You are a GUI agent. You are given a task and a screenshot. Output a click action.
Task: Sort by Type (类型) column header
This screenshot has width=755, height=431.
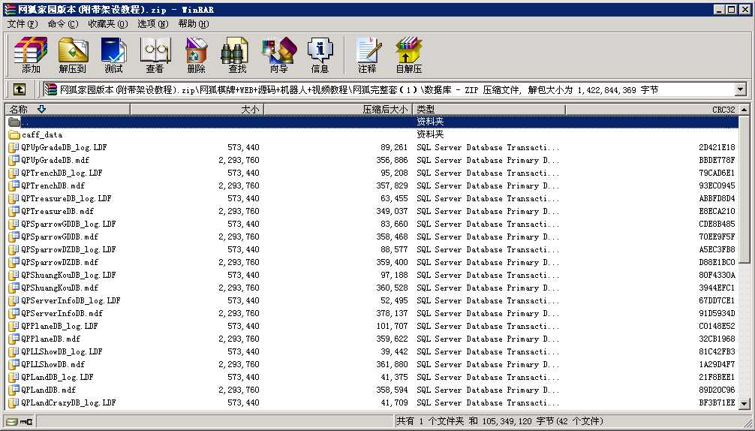pyautogui.click(x=489, y=110)
